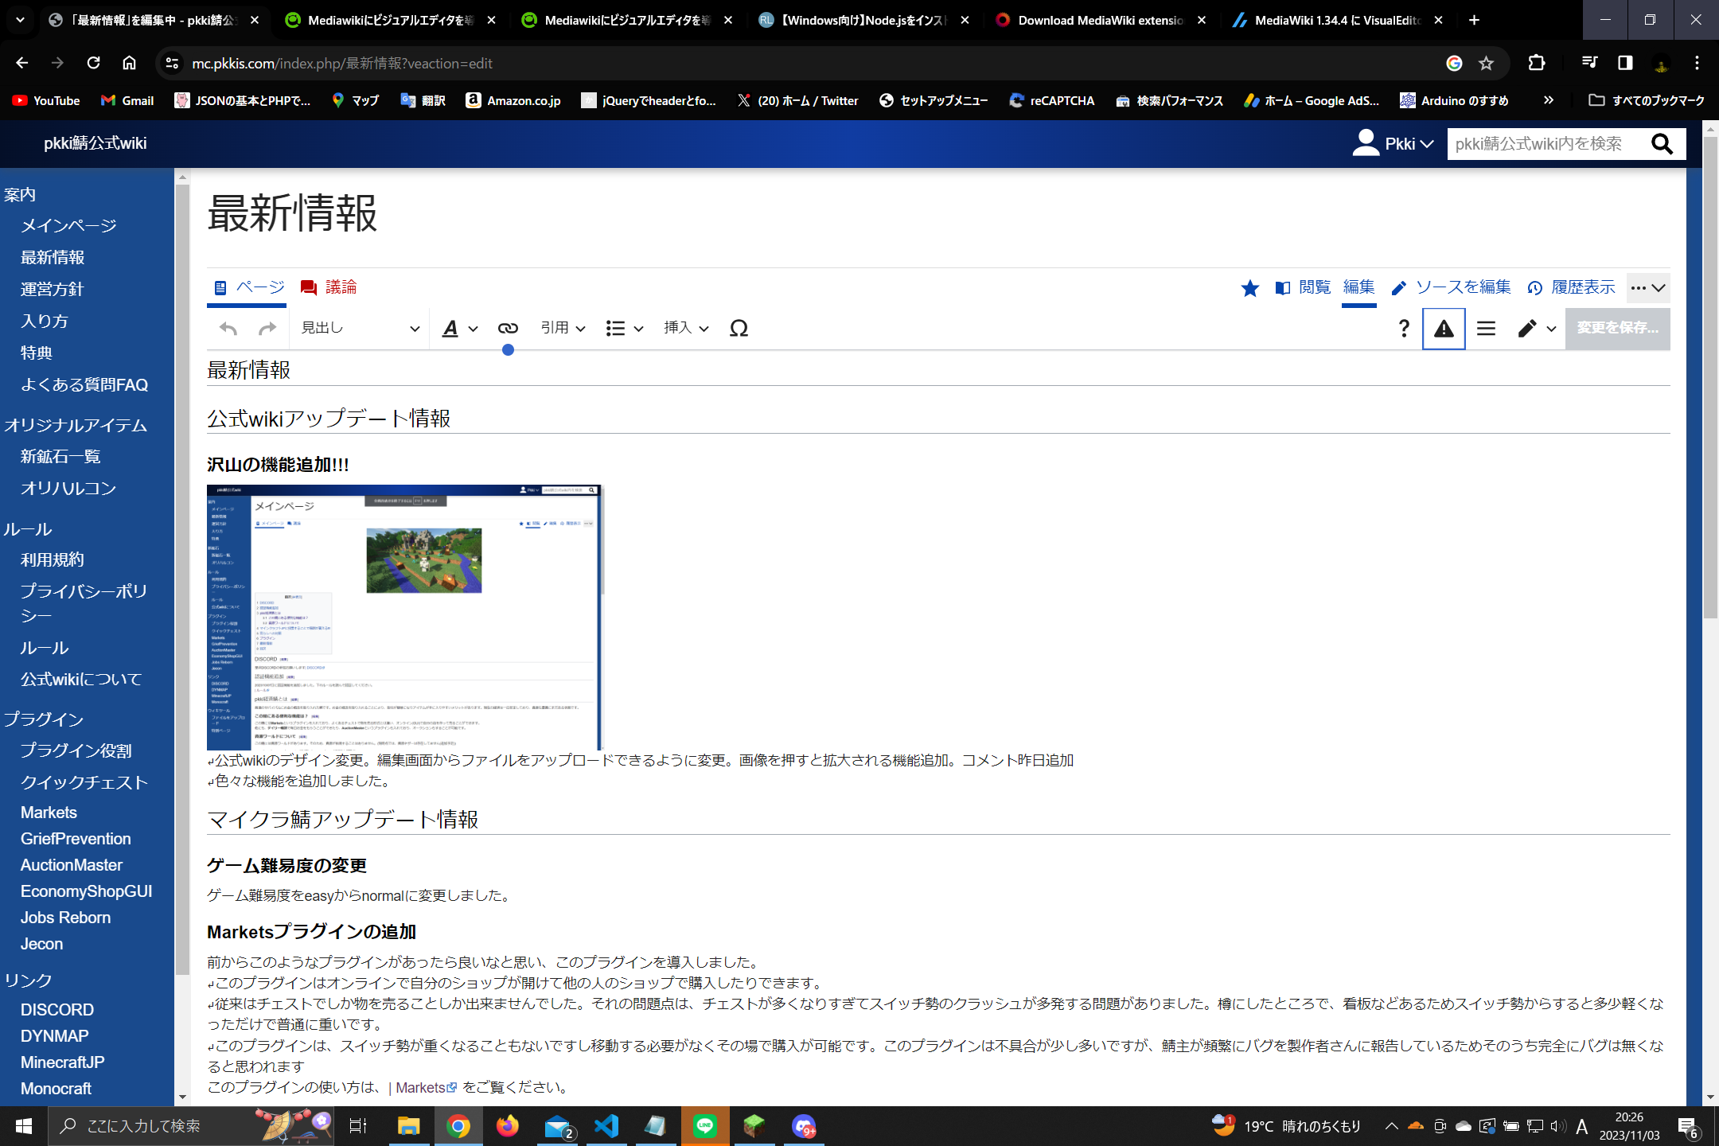Expand the 挿入 insert dropdown
Image resolution: width=1719 pixels, height=1146 pixels.
(686, 329)
